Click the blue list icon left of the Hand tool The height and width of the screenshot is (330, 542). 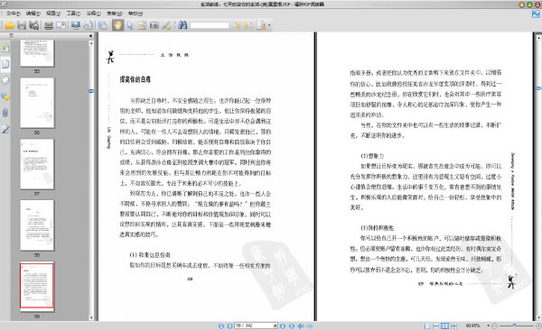tap(102, 25)
